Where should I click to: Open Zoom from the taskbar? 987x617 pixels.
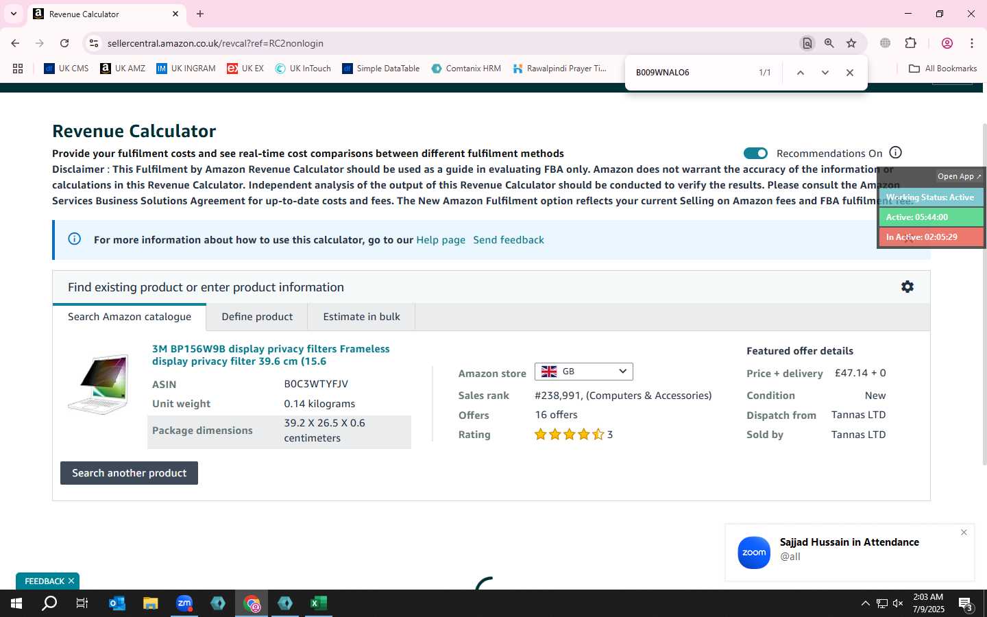(x=184, y=603)
